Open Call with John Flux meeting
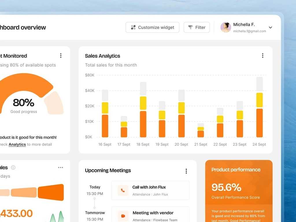 (150, 190)
